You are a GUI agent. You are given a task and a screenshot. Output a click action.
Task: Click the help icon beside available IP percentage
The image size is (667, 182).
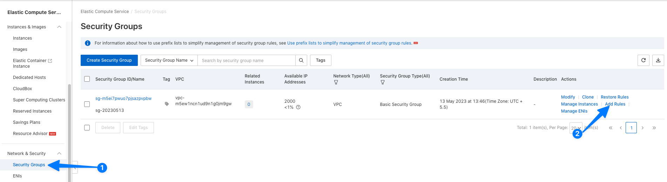point(298,107)
